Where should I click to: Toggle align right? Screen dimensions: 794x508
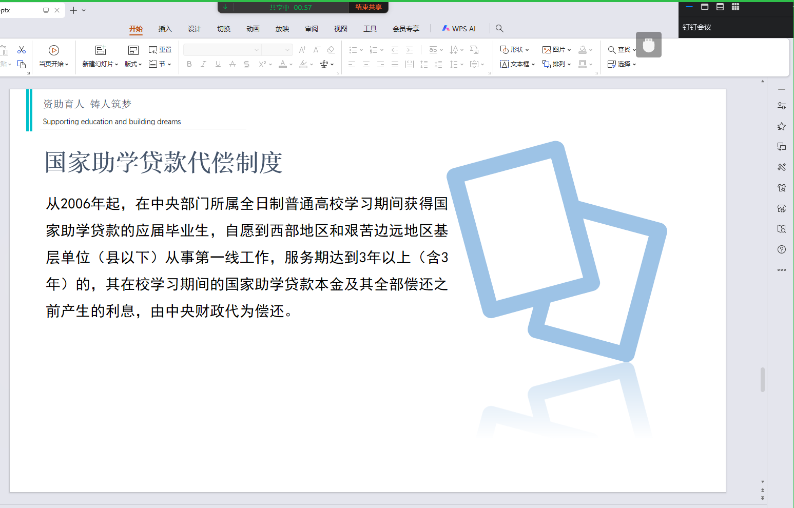(x=380, y=64)
